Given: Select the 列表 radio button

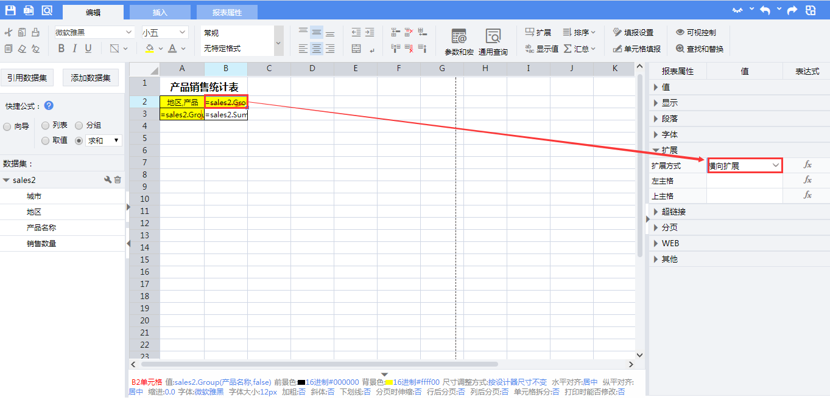Looking at the screenshot, I should pyautogui.click(x=46, y=126).
